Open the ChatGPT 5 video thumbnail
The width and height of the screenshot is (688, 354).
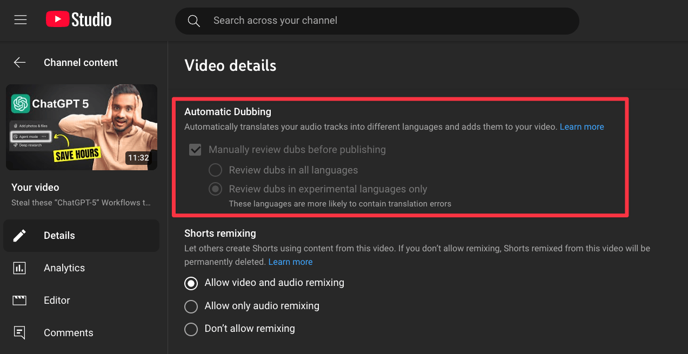(82, 127)
